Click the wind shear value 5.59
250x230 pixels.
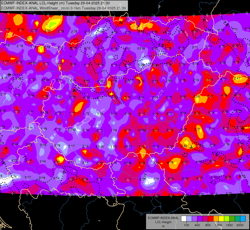(114, 49)
